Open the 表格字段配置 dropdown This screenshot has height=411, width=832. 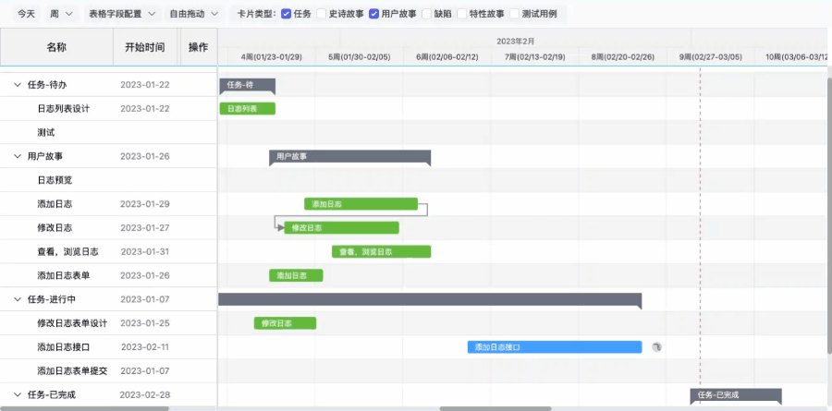tap(121, 14)
